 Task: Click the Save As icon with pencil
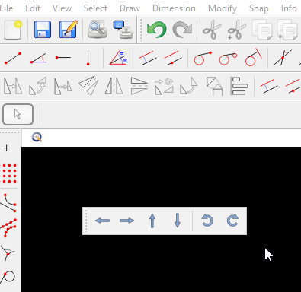[69, 29]
